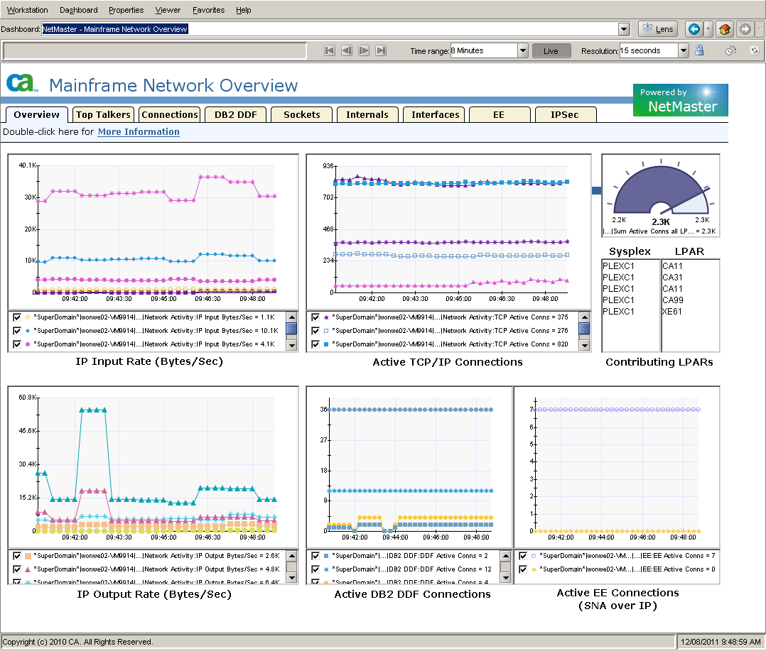Step forward one time increment
Image resolution: width=766 pixels, height=651 pixels.
pos(364,50)
